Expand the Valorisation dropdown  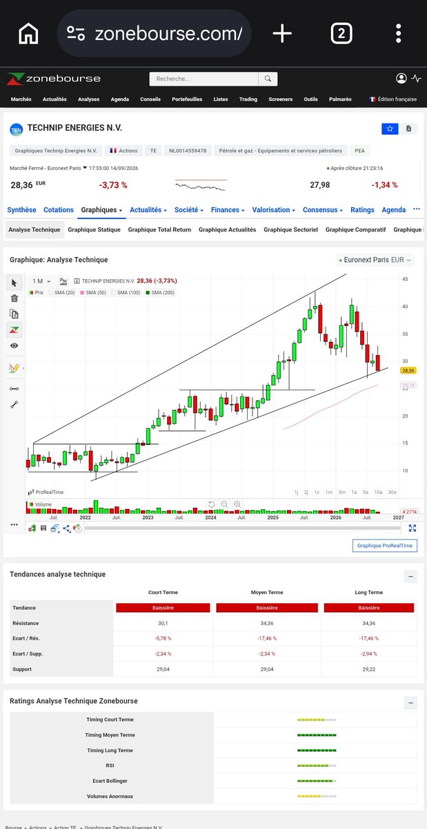[x=274, y=210]
